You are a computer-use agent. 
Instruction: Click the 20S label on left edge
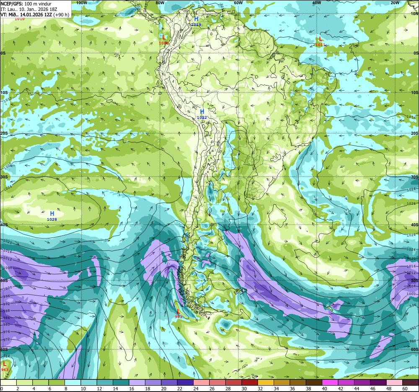tap(4, 133)
